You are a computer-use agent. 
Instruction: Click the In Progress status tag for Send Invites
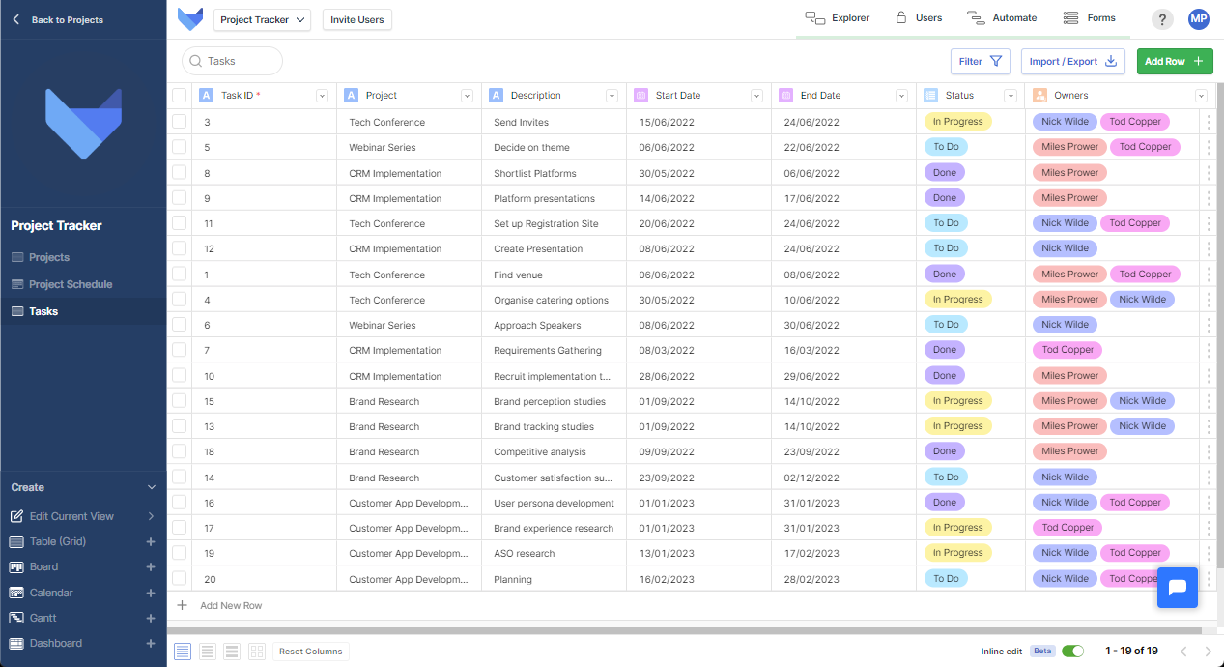pos(957,122)
